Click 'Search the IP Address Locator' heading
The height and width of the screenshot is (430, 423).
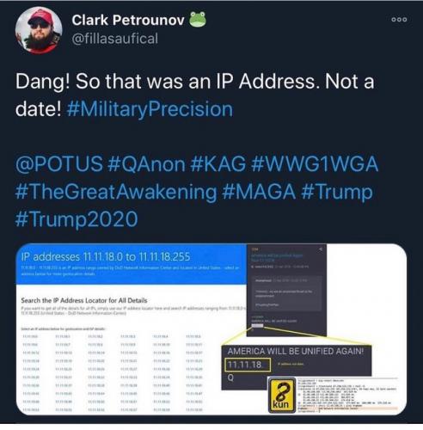tap(84, 300)
